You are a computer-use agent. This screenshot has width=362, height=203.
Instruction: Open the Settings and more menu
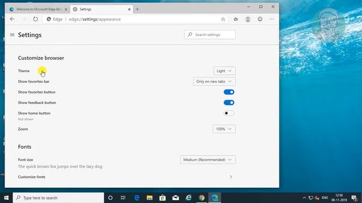coord(271,19)
